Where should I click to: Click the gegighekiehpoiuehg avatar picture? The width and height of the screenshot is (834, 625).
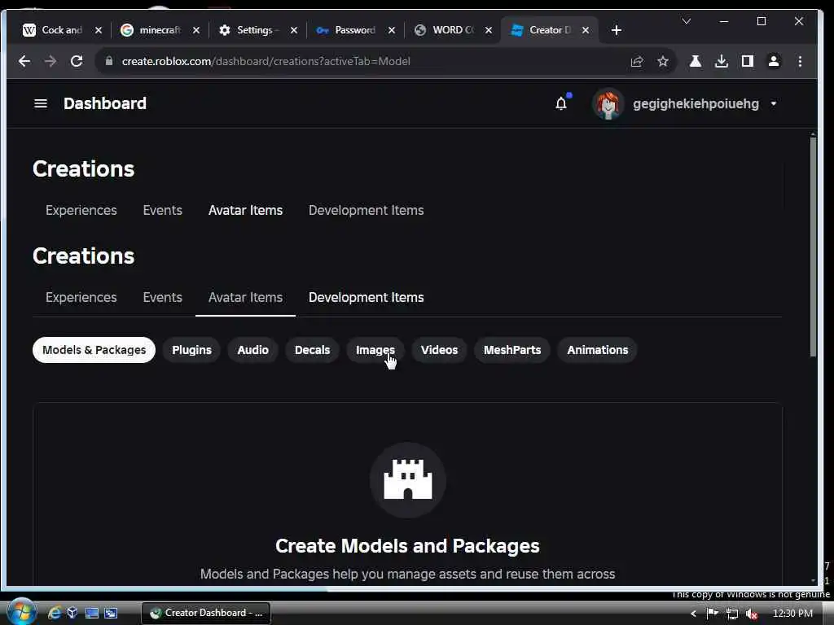pos(608,103)
